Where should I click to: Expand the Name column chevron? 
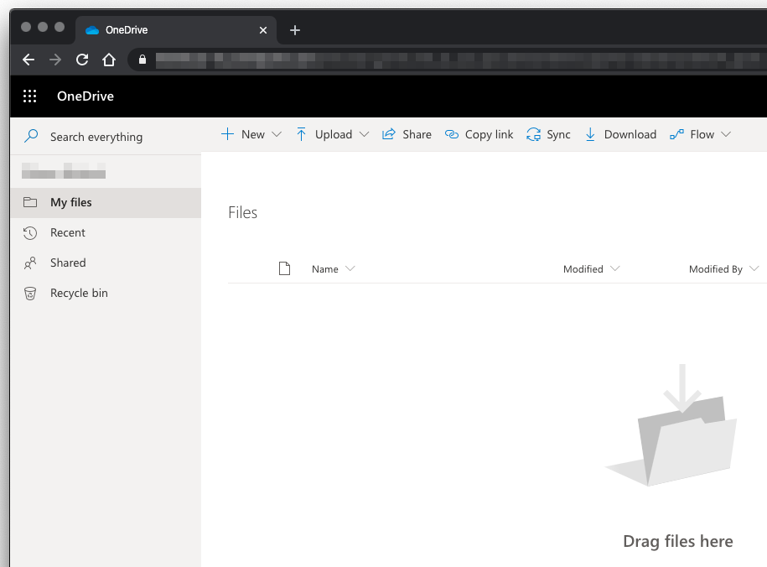pyautogui.click(x=350, y=268)
